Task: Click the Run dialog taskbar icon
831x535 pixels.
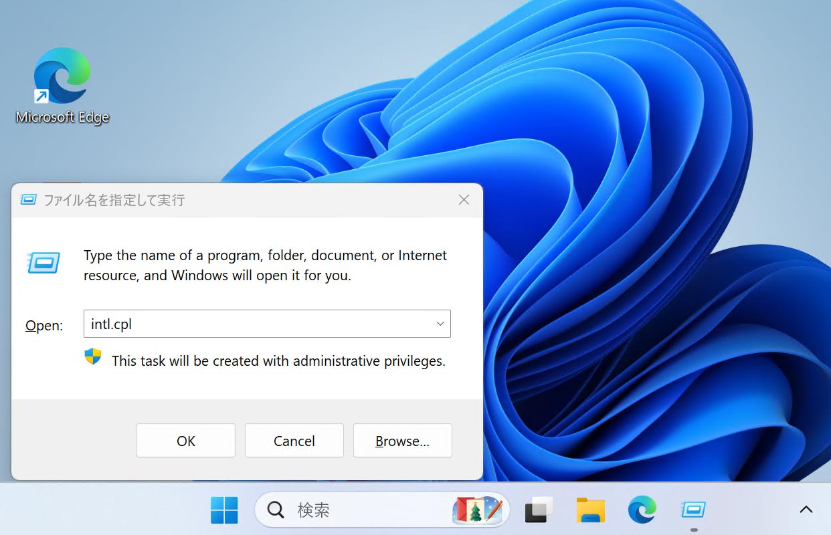Action: (x=693, y=510)
